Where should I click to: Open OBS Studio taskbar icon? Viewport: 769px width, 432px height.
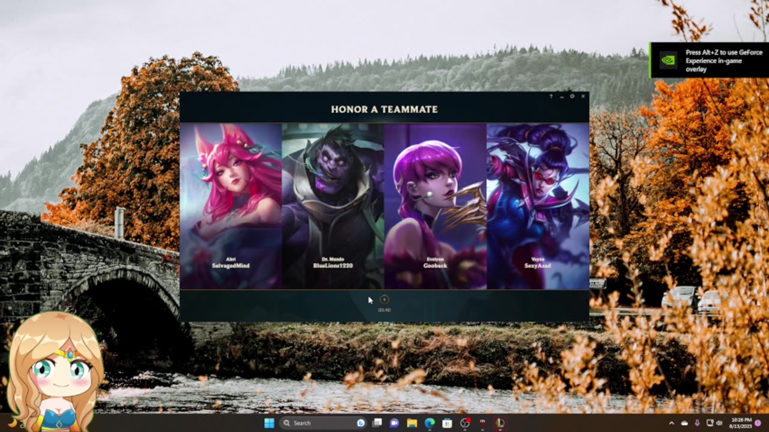pyautogui.click(x=464, y=423)
